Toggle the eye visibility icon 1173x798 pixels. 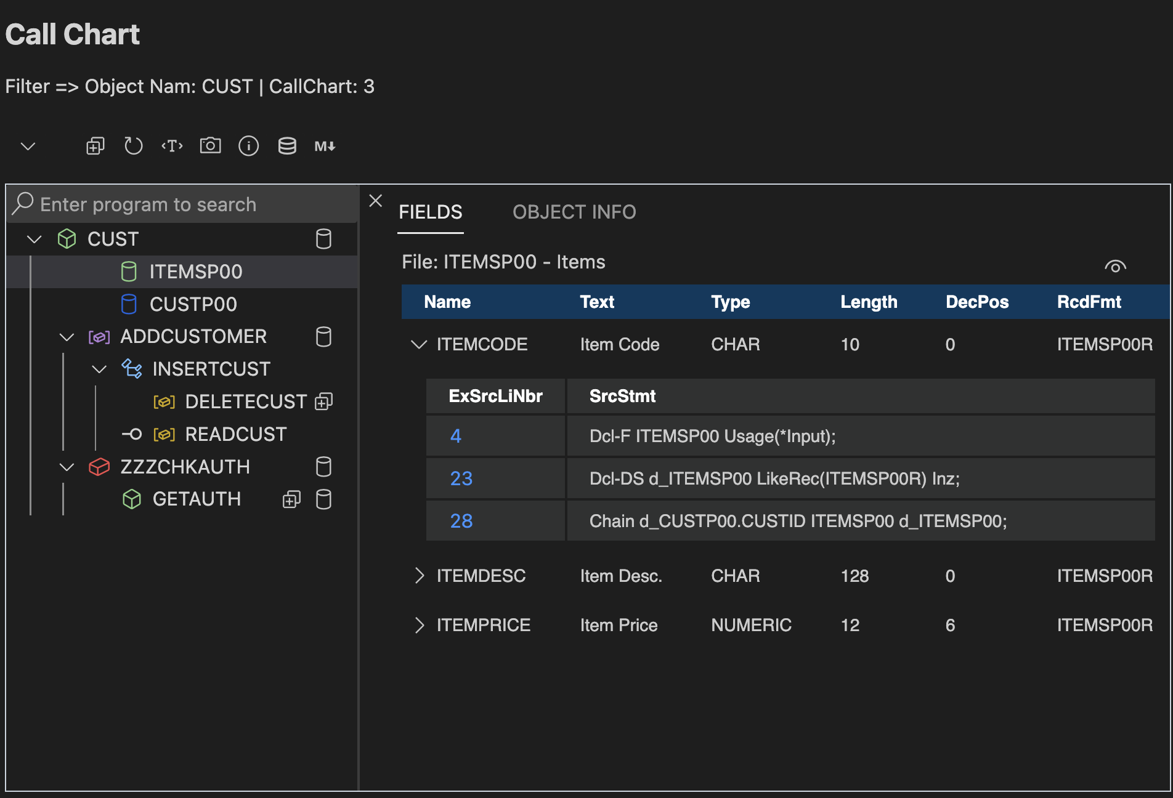tap(1115, 267)
